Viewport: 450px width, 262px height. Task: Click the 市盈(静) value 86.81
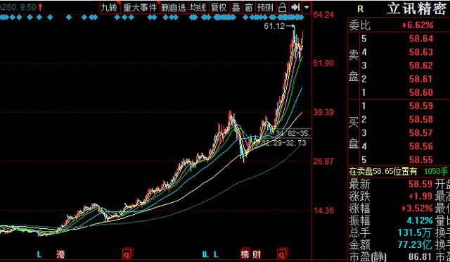point(420,256)
